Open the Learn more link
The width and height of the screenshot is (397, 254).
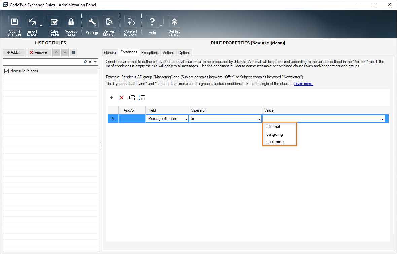pyautogui.click(x=303, y=84)
